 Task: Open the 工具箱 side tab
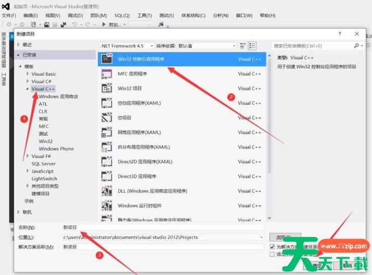coord(4,79)
